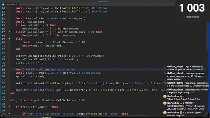Close the GrapeCollecting script tab

tap(17, 5)
